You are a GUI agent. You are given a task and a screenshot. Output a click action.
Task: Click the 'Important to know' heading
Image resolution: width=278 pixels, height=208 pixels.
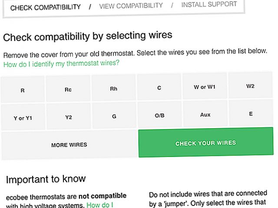pos(46,179)
